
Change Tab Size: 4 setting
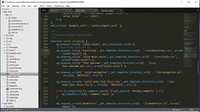coord(177,110)
